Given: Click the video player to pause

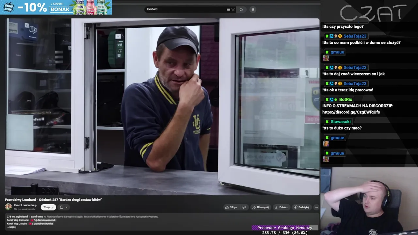Looking at the screenshot, I should coord(162,107).
